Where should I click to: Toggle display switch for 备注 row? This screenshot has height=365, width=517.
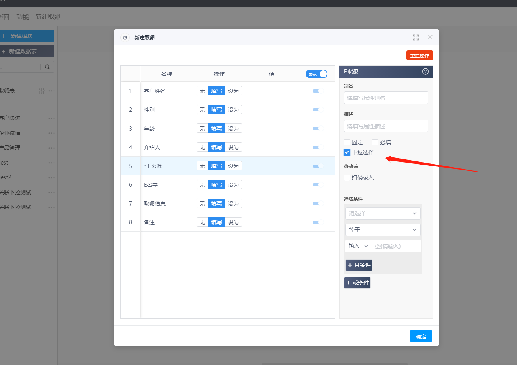click(317, 222)
